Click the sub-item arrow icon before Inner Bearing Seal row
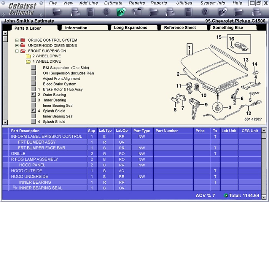 (x=15, y=188)
